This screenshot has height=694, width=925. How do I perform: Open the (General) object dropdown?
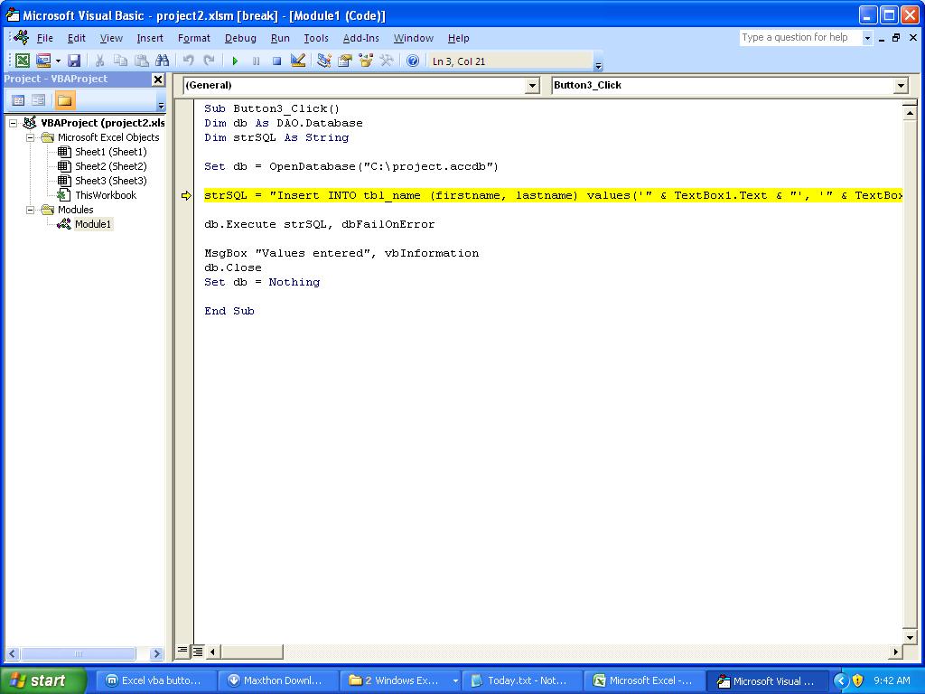tap(532, 86)
